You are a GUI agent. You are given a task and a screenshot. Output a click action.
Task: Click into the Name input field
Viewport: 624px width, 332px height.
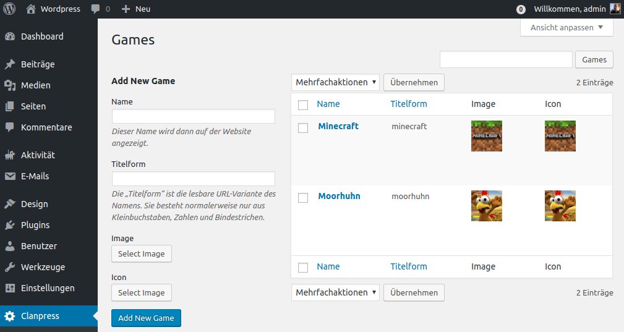pos(193,116)
